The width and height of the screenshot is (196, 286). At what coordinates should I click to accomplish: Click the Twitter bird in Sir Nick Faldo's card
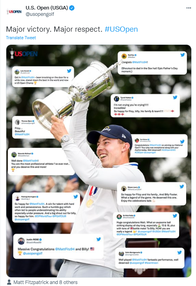[x=175, y=216]
